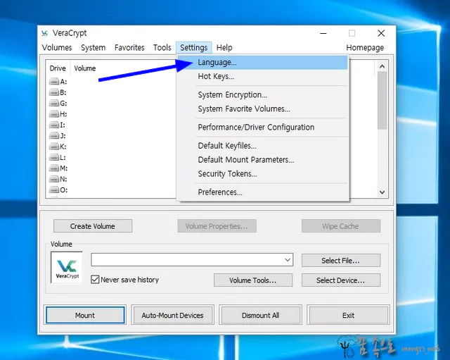Open Security Tokens... menu entry
Image resolution: width=450 pixels, height=360 pixels.
262,174
